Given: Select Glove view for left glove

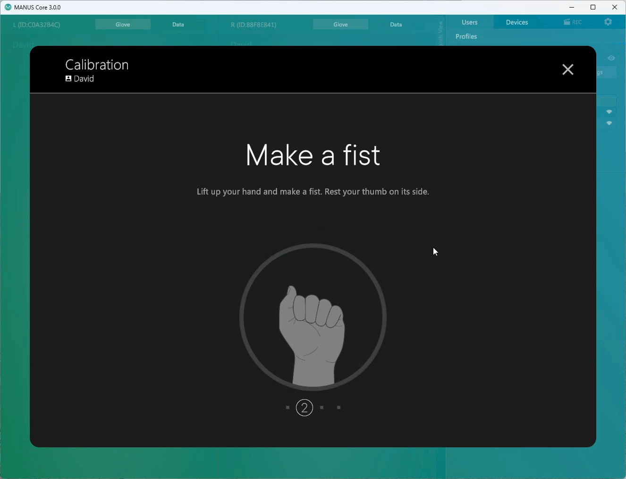Looking at the screenshot, I should point(123,25).
